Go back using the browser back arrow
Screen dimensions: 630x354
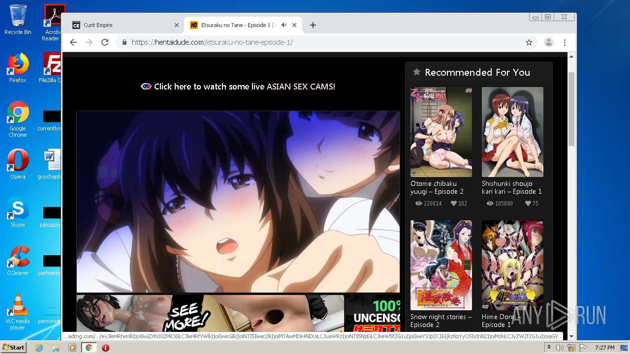[x=73, y=42]
